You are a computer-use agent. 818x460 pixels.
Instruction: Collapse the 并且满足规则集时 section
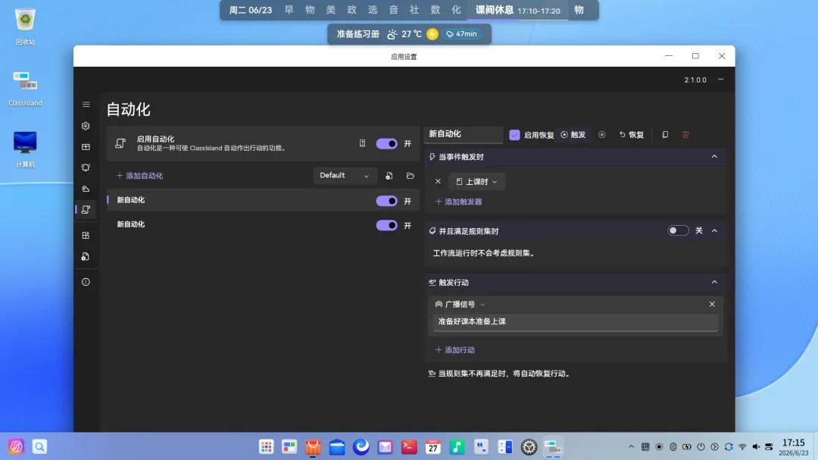click(715, 231)
